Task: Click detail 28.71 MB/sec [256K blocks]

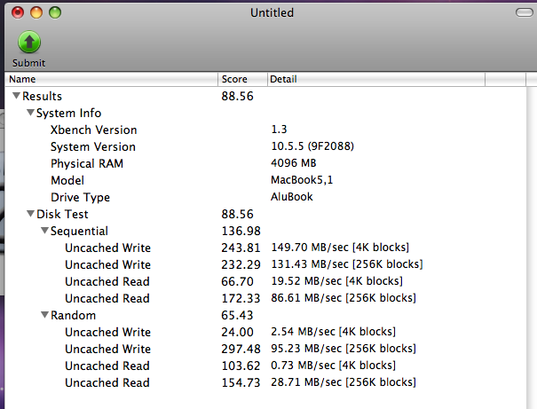Action: [x=344, y=382]
